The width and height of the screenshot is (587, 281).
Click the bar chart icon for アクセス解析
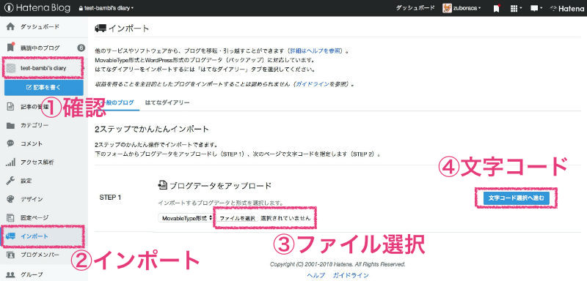click(x=10, y=162)
